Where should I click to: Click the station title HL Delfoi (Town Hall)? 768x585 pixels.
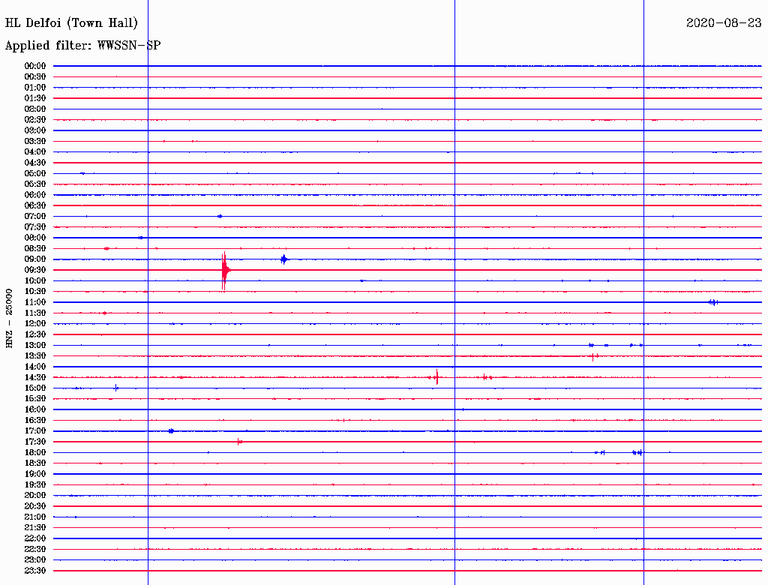[x=71, y=23]
